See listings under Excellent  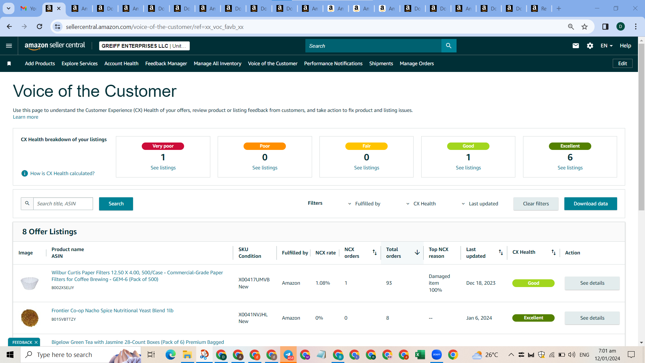570,168
